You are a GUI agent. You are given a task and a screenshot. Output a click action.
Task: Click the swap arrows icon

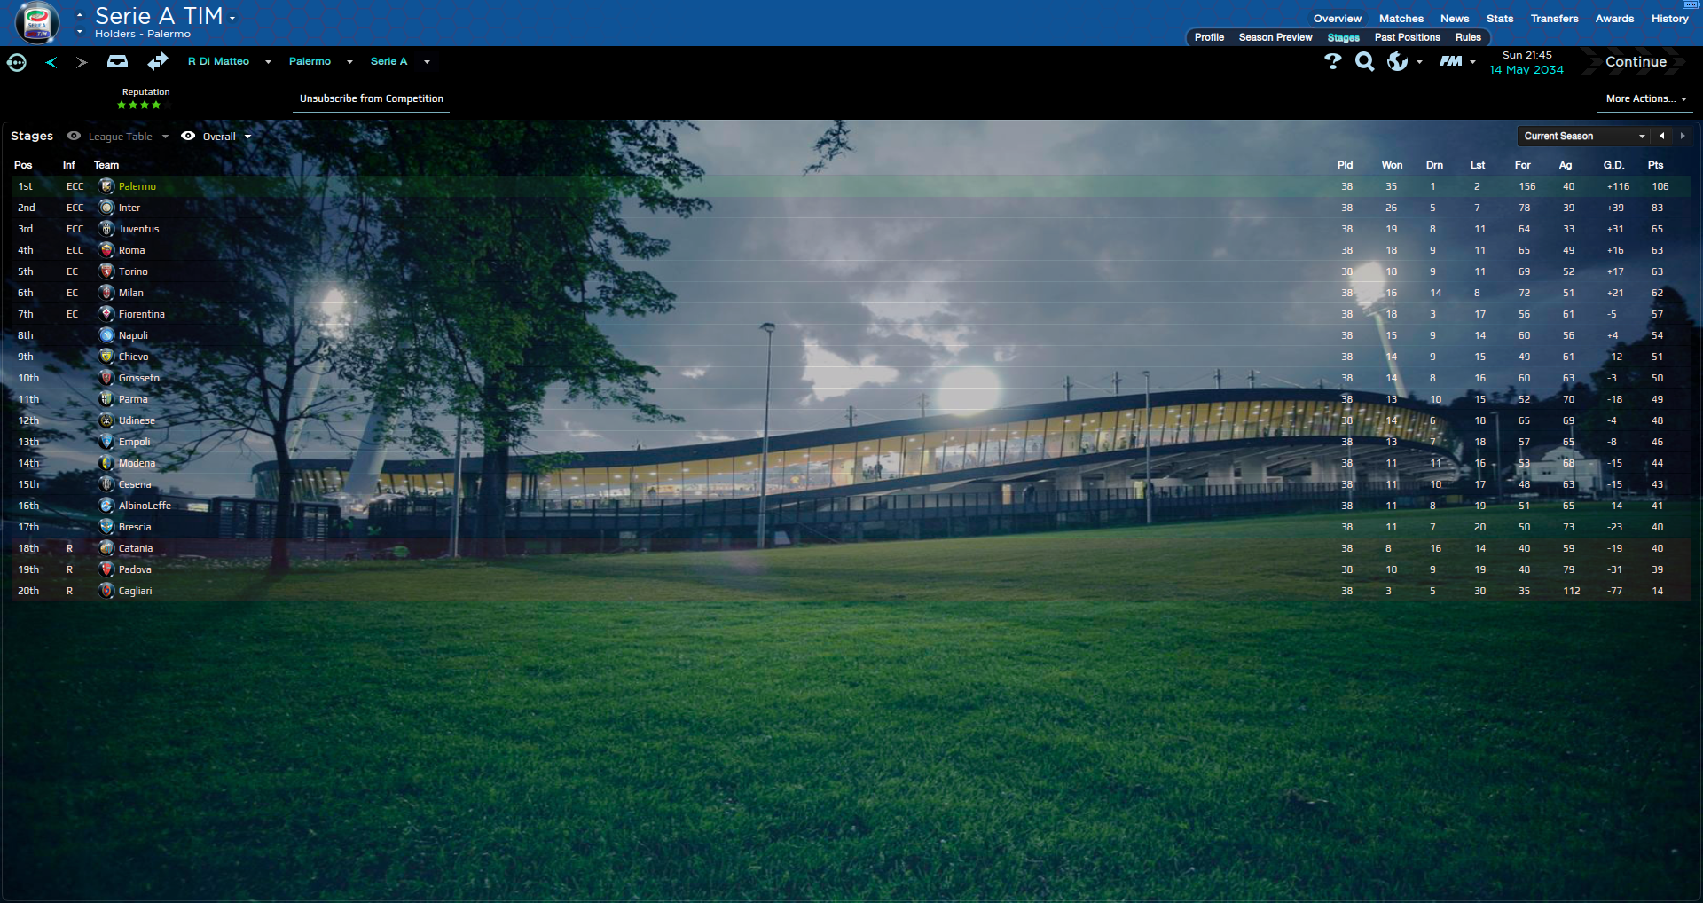[158, 61]
